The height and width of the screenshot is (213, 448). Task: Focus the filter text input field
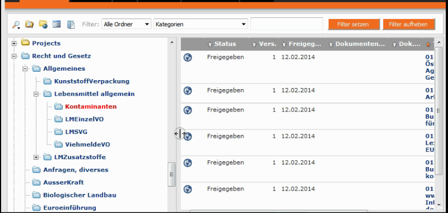[287, 24]
